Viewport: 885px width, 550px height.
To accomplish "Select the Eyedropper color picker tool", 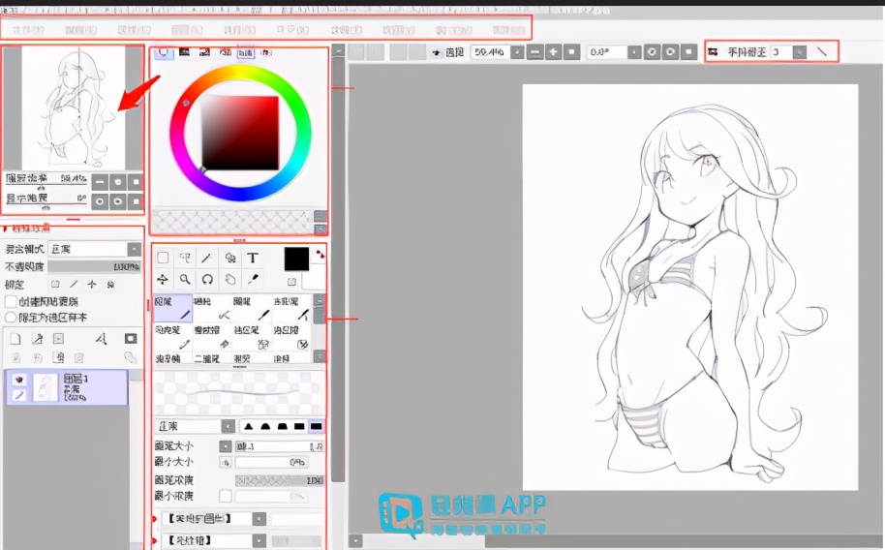I will click(252, 279).
